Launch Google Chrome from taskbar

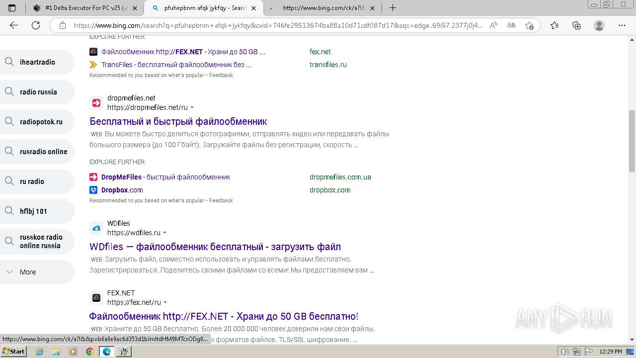90,352
